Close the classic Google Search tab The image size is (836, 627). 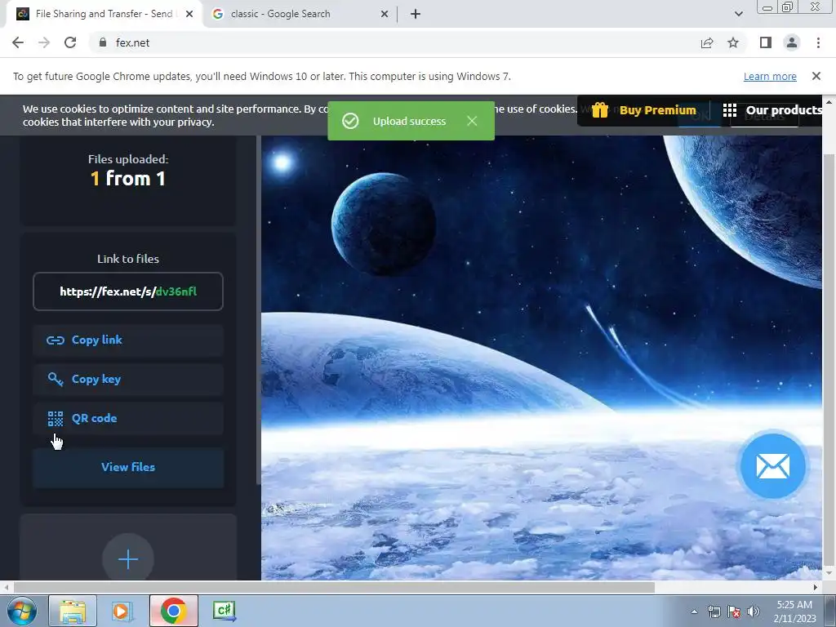click(x=385, y=14)
